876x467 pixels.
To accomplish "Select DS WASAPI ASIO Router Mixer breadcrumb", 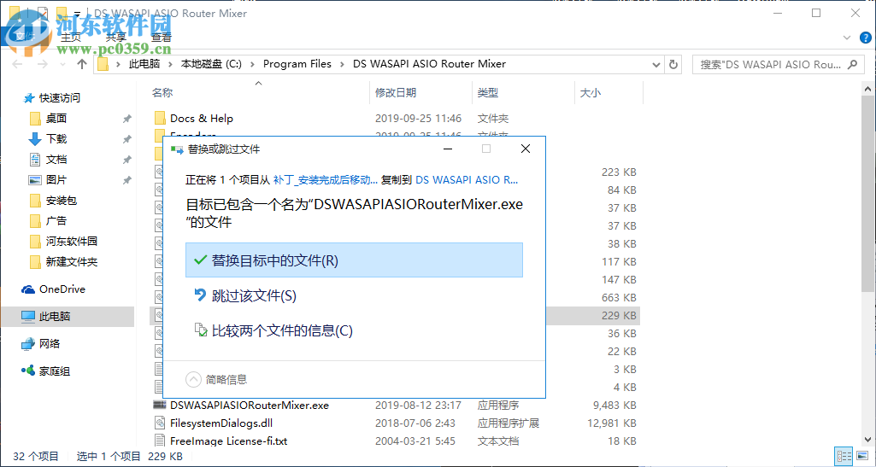I will click(429, 64).
